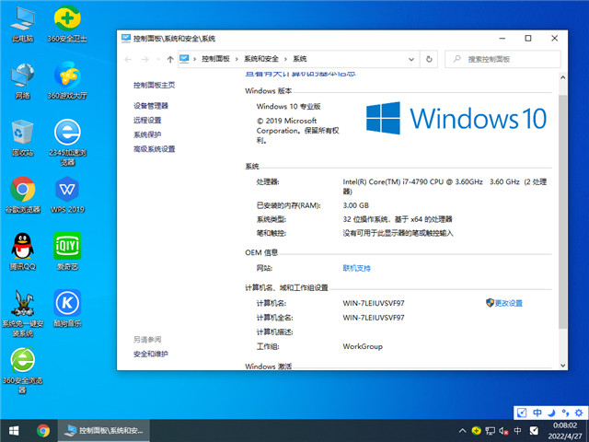Click 系统和安全 in the address breadcrumb
589x442 pixels.
261,59
